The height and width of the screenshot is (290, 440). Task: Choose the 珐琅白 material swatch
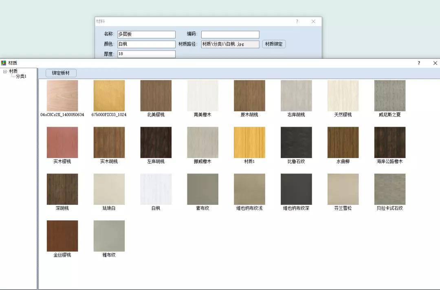tap(109, 189)
